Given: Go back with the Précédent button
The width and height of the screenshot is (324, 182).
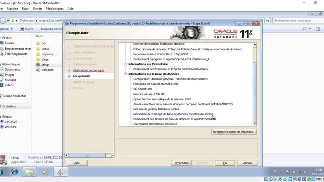Looking at the screenshot, I should 181,163.
